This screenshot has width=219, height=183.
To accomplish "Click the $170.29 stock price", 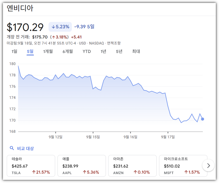I will [25, 27].
